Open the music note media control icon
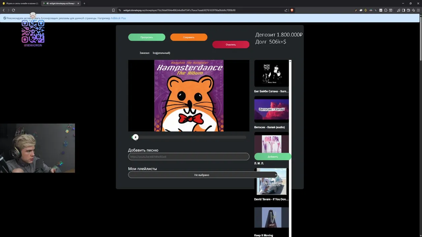Viewport: 422px width, 237px height. coord(399,10)
